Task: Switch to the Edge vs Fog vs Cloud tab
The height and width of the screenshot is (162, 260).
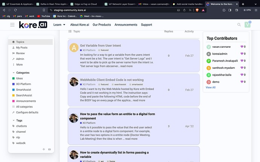Action: [86, 4]
